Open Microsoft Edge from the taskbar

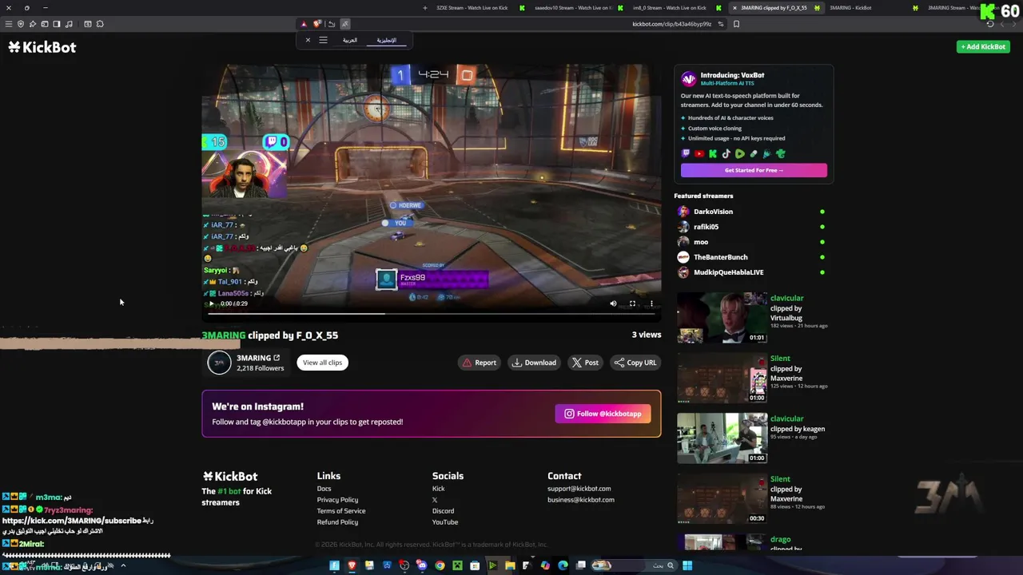[x=563, y=565]
